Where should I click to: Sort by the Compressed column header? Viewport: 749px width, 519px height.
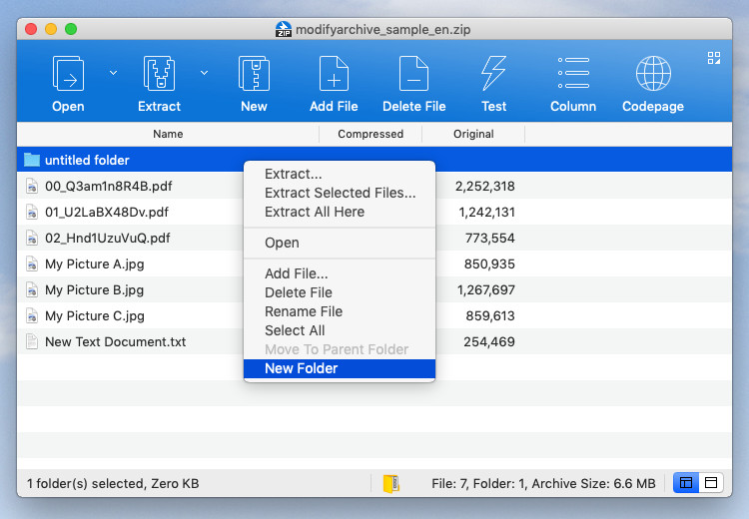[x=371, y=134]
